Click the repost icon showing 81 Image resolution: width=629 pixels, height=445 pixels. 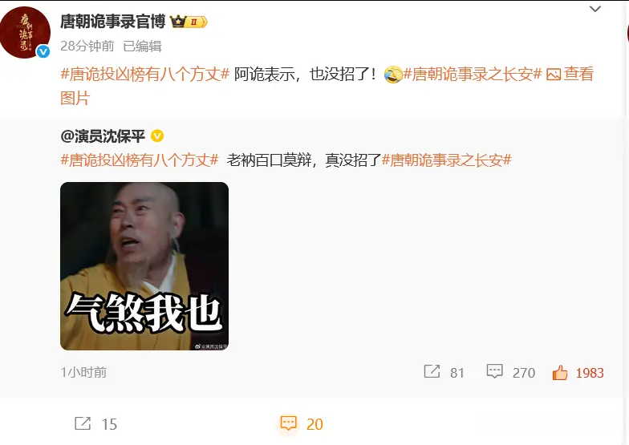coord(432,372)
